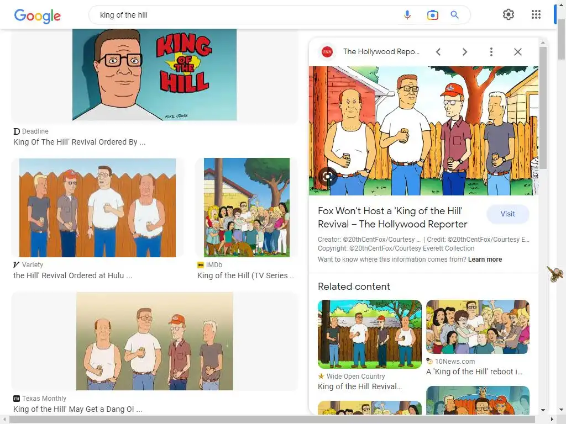Open the Learn more link
Image resolution: width=566 pixels, height=424 pixels.
485,259
